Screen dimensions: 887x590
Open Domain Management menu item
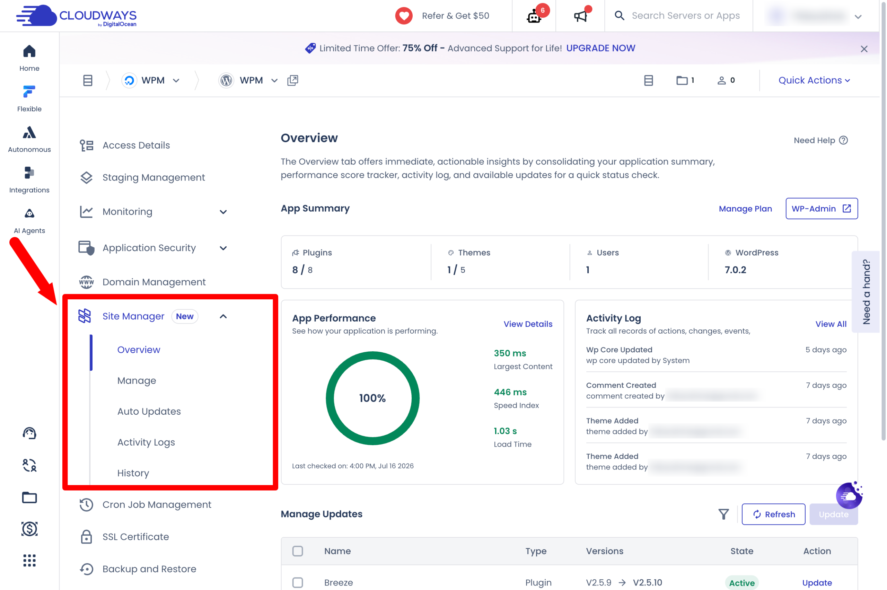154,282
